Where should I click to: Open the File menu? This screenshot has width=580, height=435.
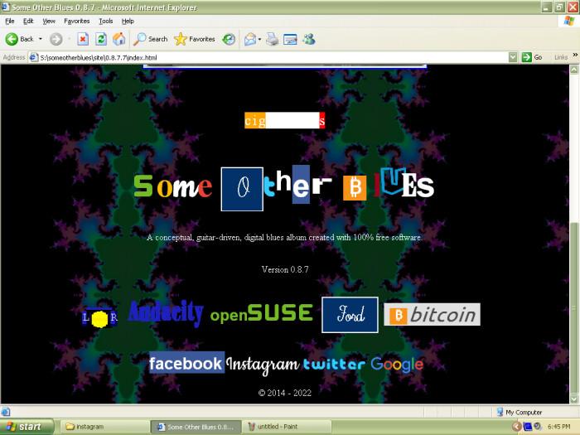coord(10,21)
